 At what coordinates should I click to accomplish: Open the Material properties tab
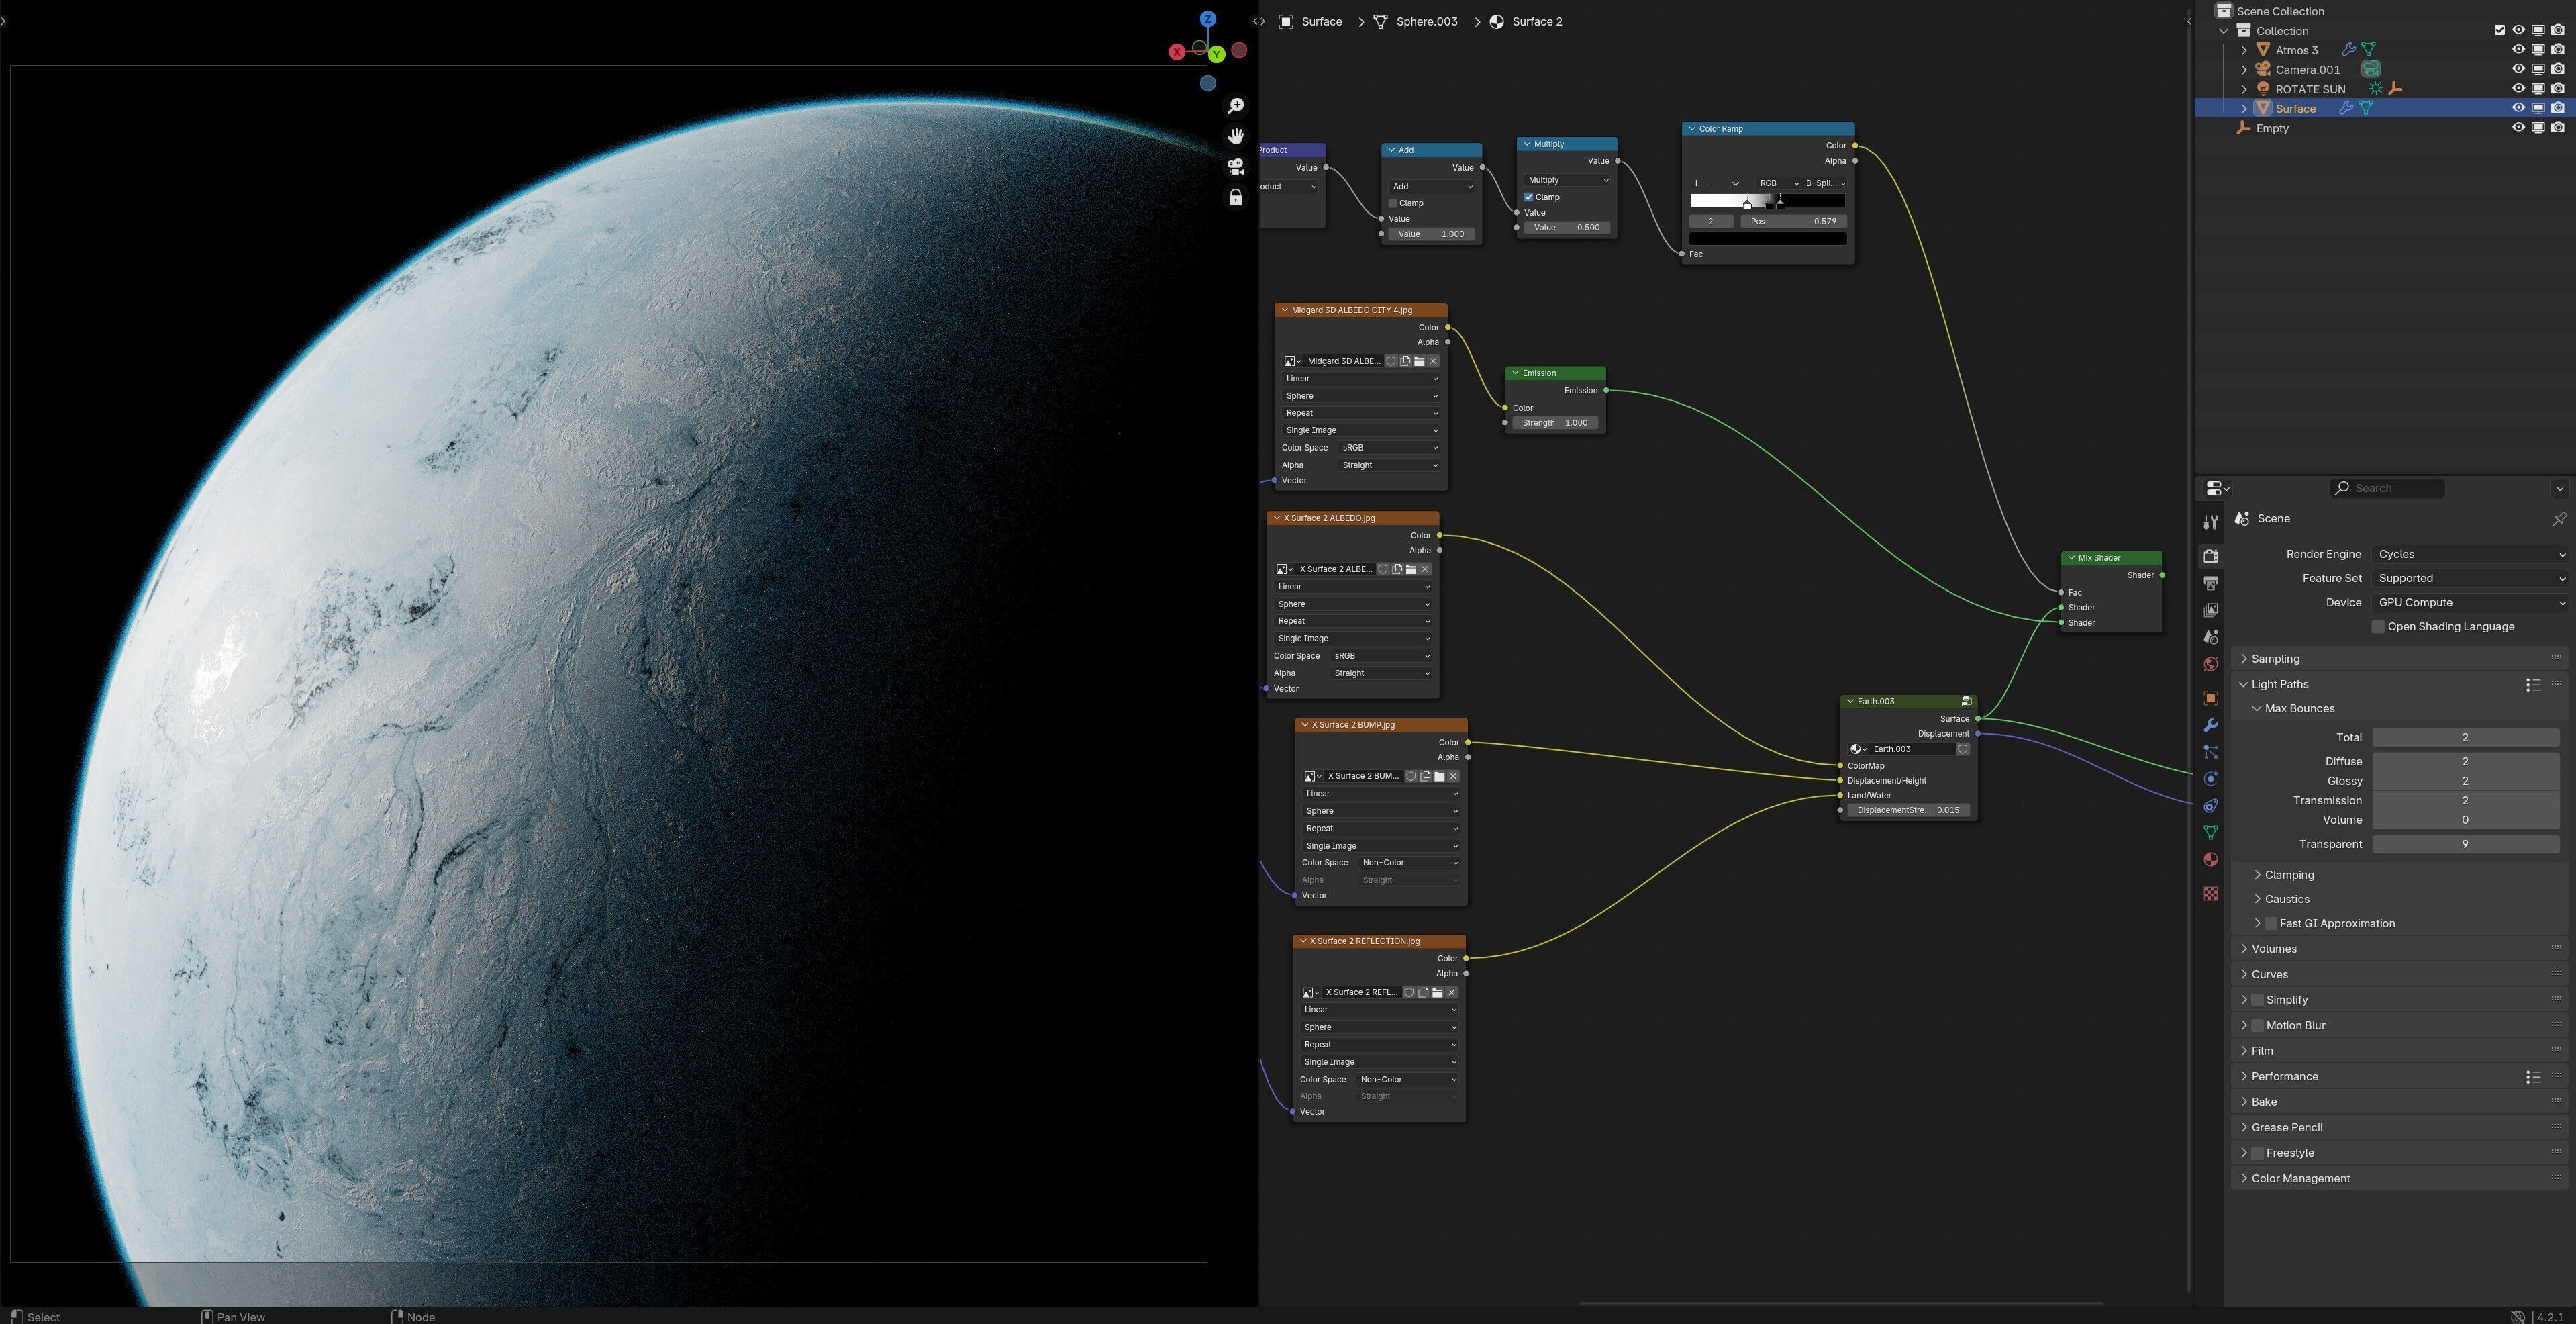(2210, 860)
